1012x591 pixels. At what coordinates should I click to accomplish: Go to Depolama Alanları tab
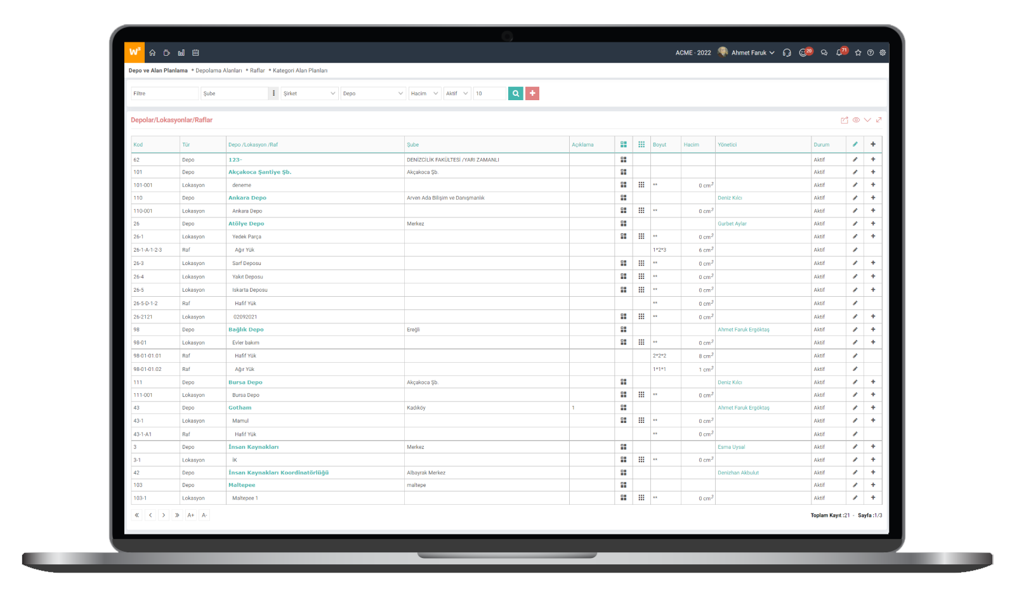218,70
